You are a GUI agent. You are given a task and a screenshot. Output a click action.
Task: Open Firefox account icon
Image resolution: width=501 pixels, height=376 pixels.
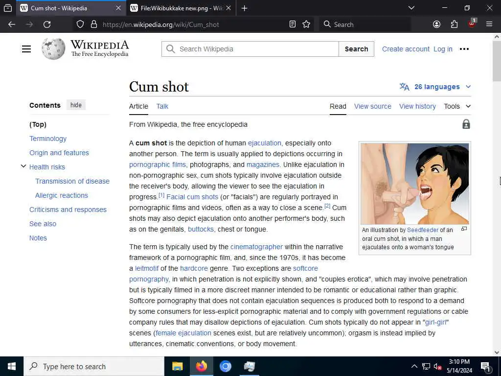coord(436,24)
